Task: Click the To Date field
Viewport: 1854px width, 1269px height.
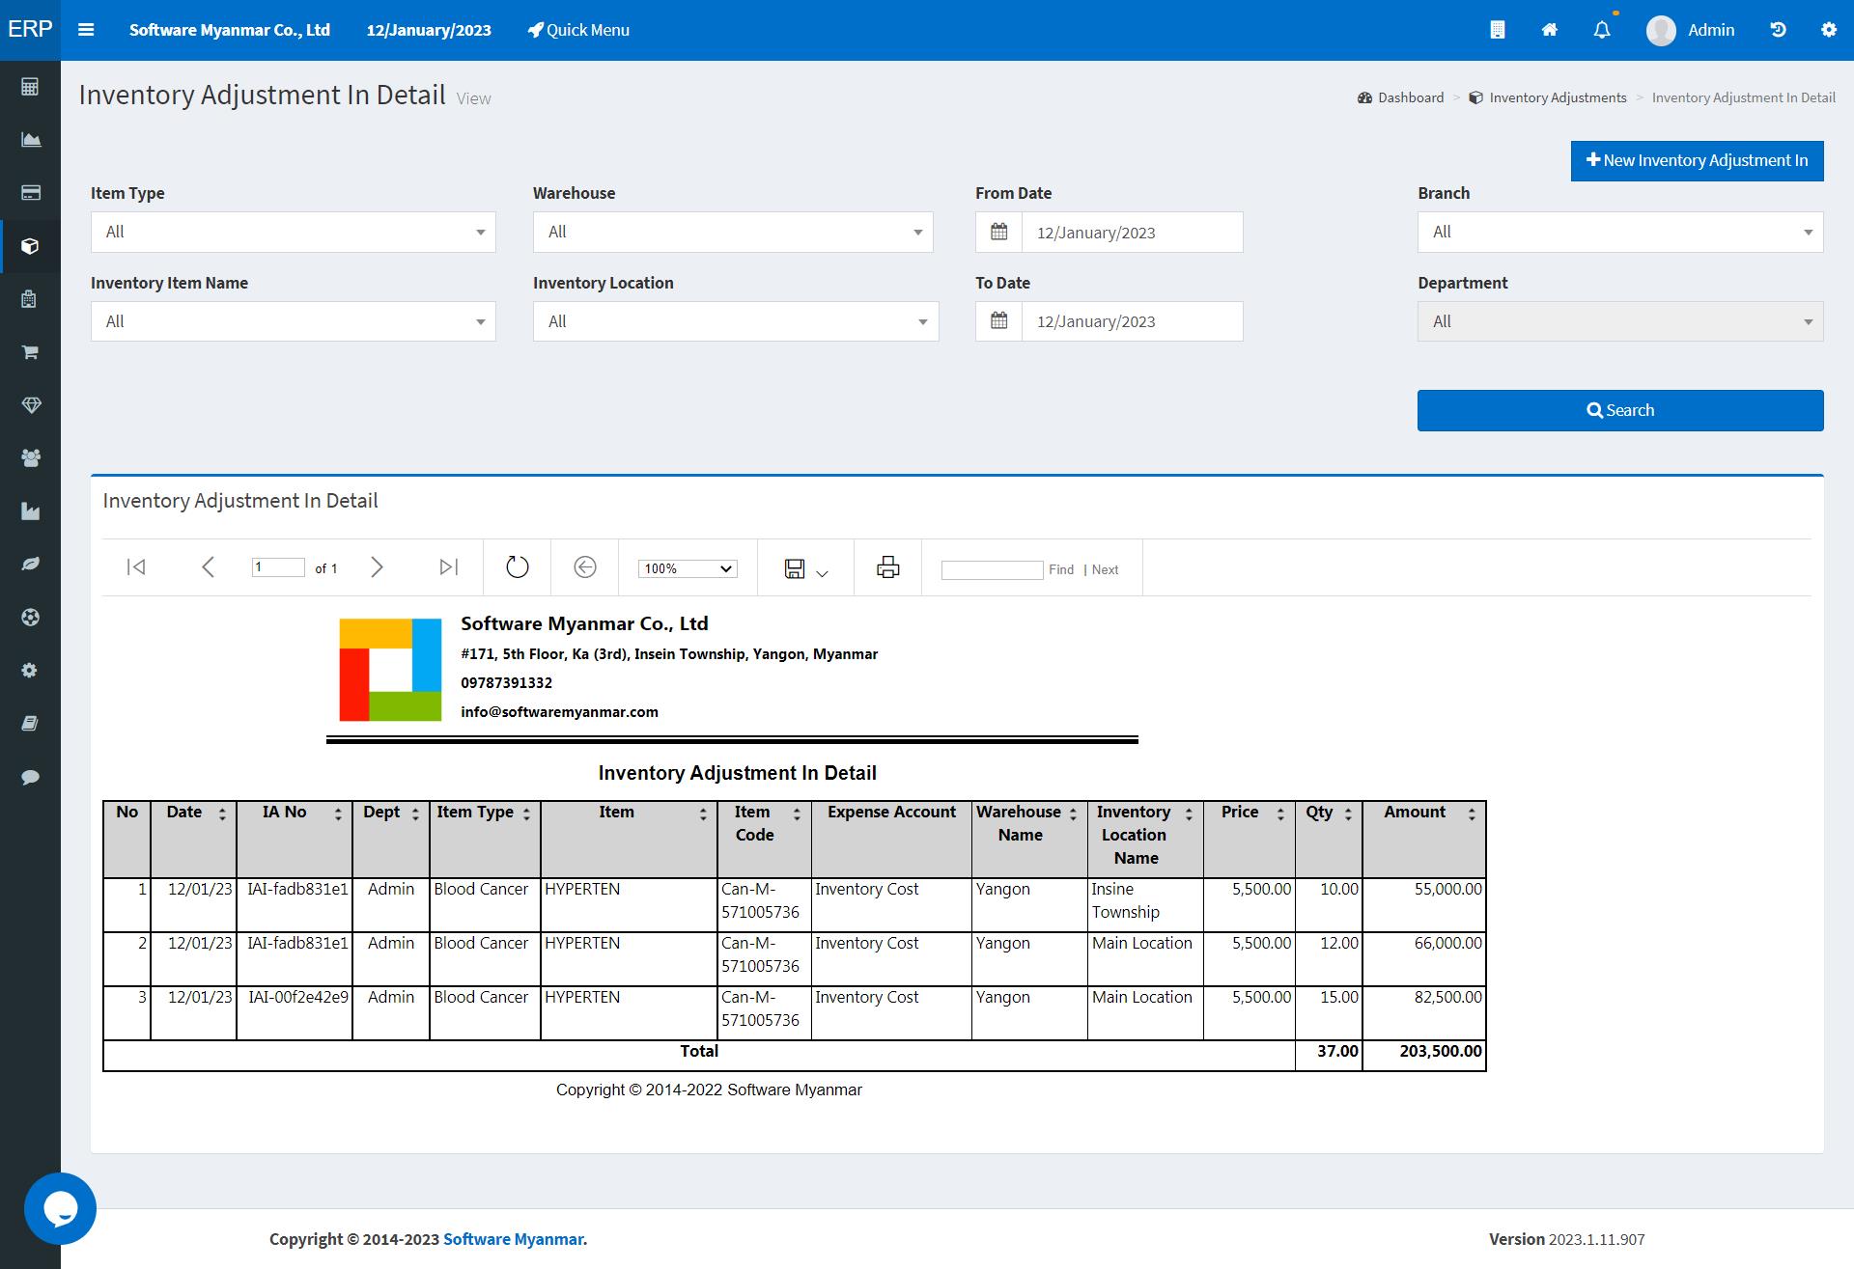Action: (x=1133, y=321)
